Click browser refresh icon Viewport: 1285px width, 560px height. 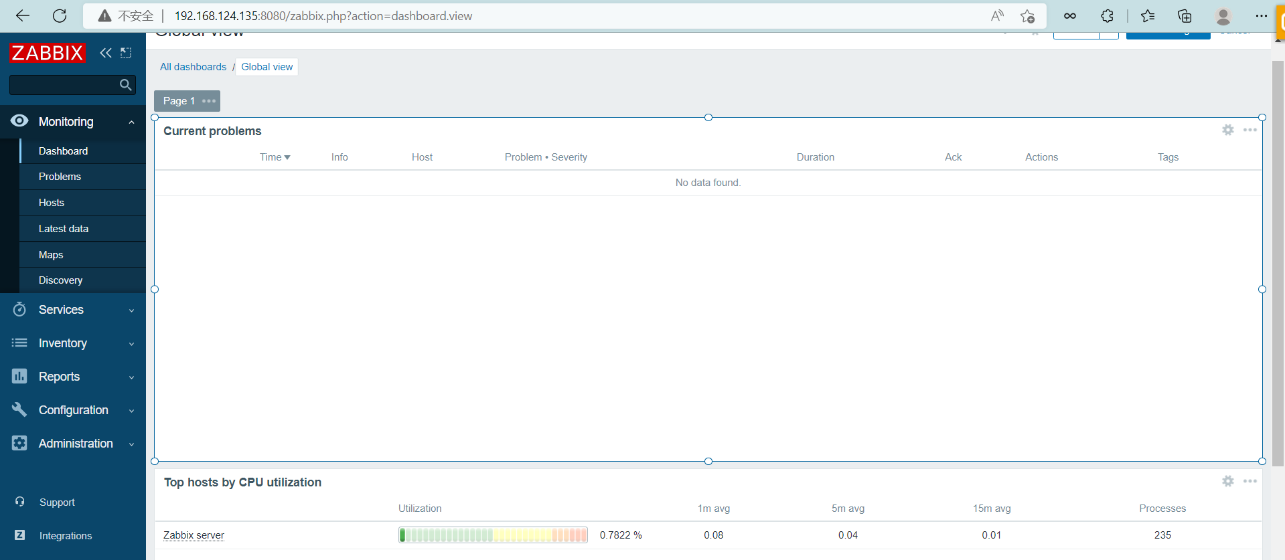click(x=60, y=16)
